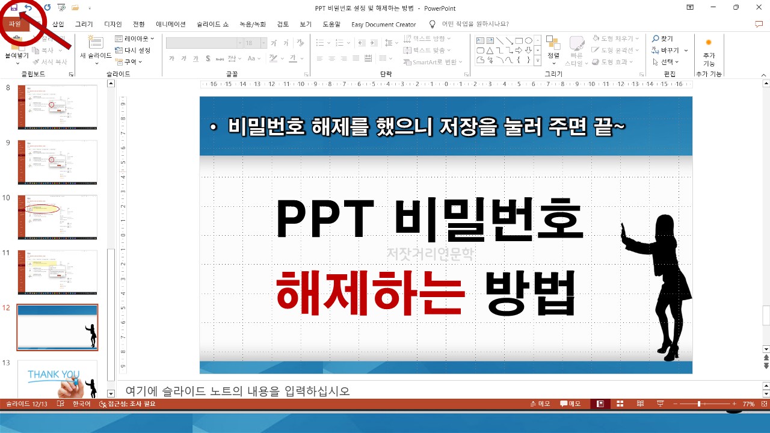Reset slide with 다시 설정 button

tap(132, 50)
